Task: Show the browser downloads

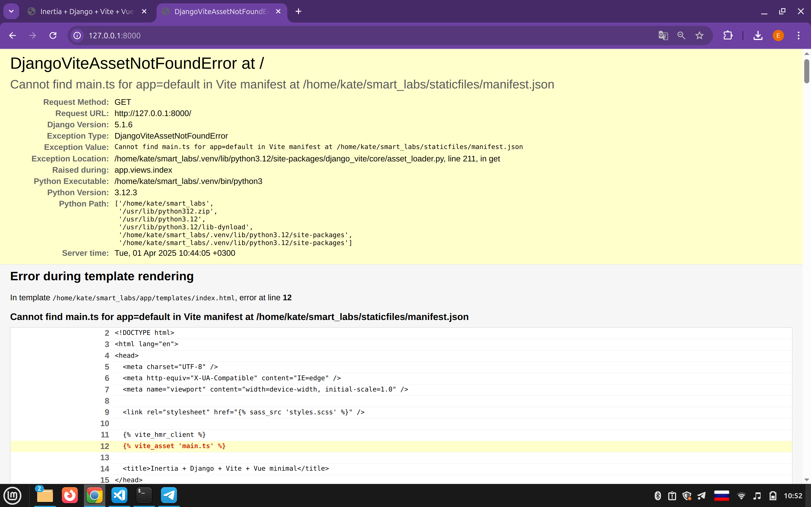Action: 758,35
